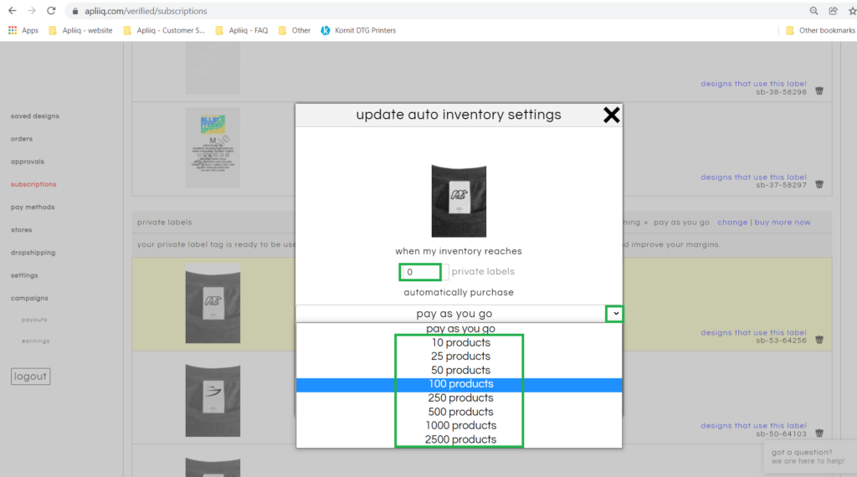Go forward with the browser forward arrow
Screen dimensions: 857x477
32,11
